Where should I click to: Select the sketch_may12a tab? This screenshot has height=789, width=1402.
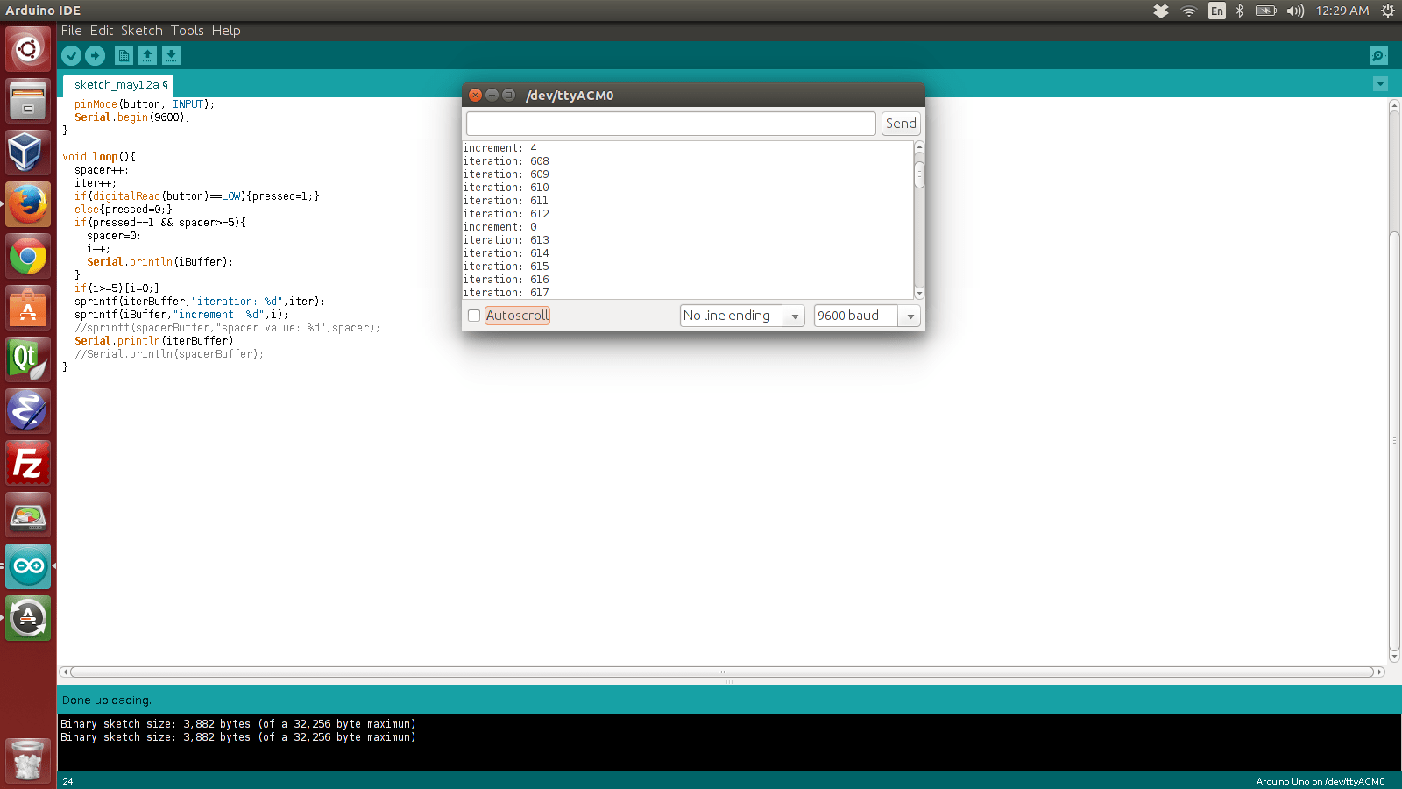118,85
